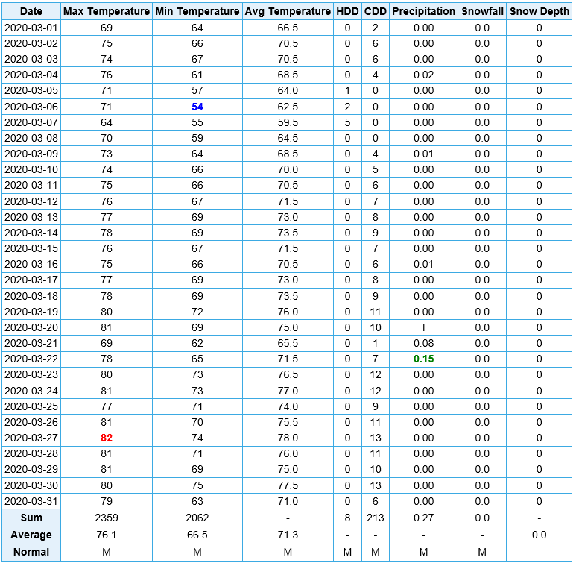Click the Avg Temperature column header

coord(288,11)
